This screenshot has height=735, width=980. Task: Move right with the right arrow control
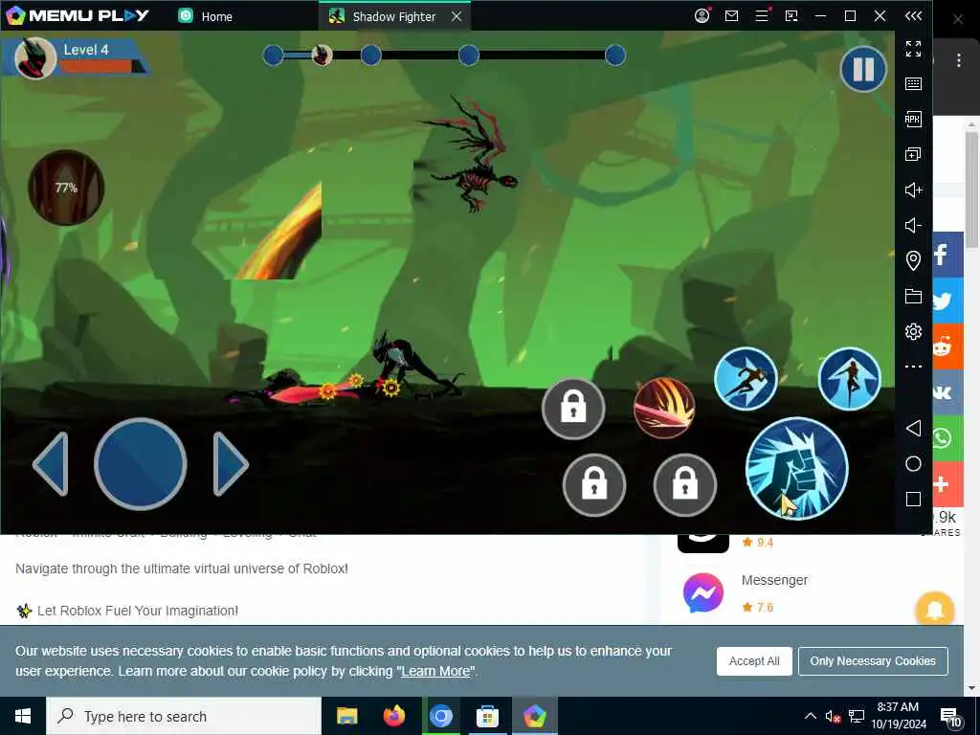pyautogui.click(x=231, y=464)
